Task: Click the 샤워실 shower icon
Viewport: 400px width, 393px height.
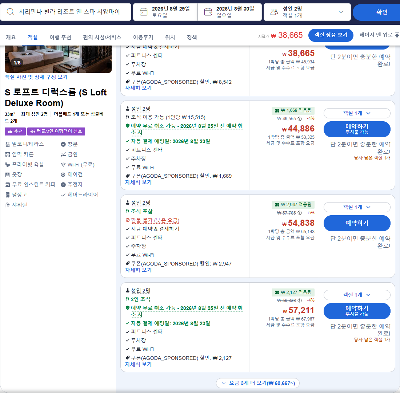Action: 8,205
